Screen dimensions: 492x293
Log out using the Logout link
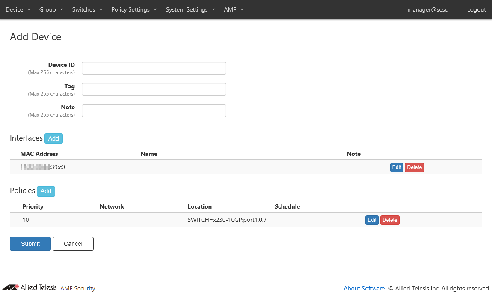coord(476,9)
